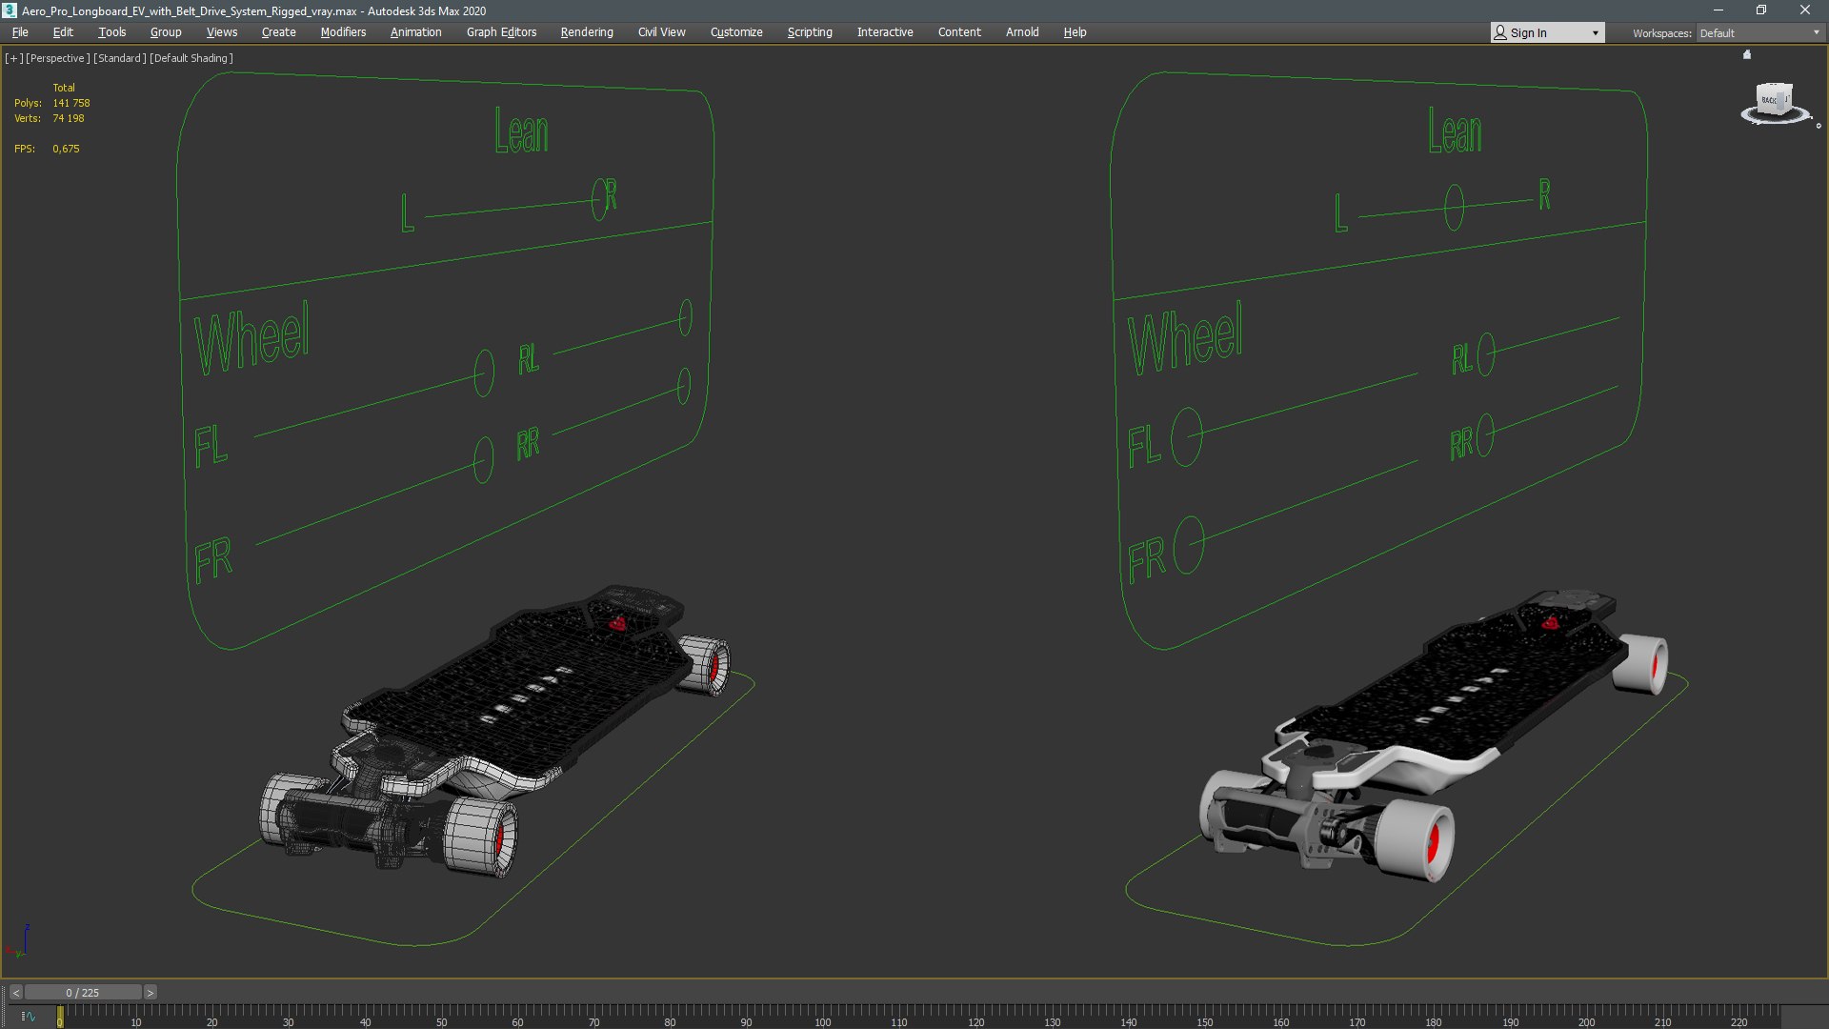Open Mini Curve Editor icon on timeline
The height and width of the screenshot is (1029, 1829).
tap(28, 1017)
